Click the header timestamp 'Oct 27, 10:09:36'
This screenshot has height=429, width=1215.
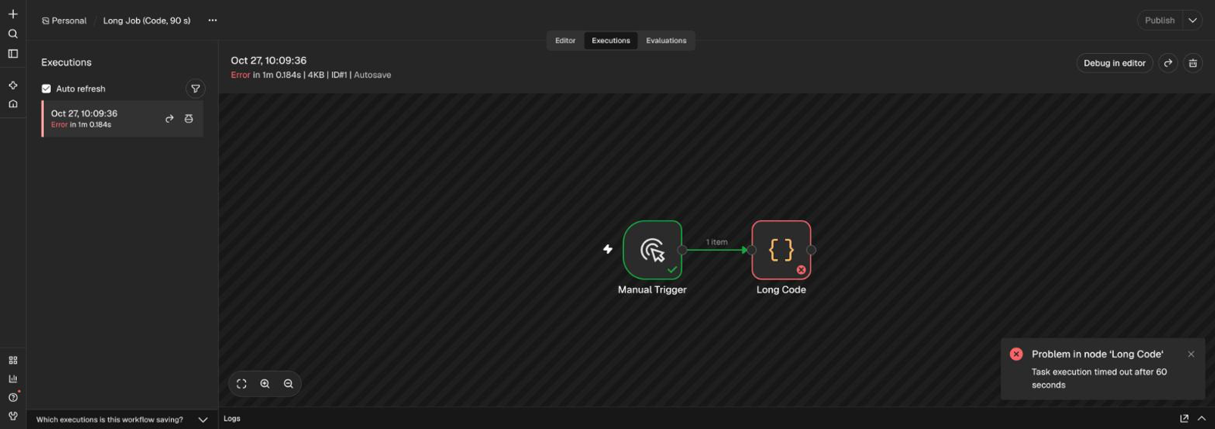click(269, 60)
